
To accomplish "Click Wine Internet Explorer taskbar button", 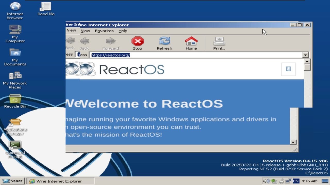I will (x=60, y=181).
